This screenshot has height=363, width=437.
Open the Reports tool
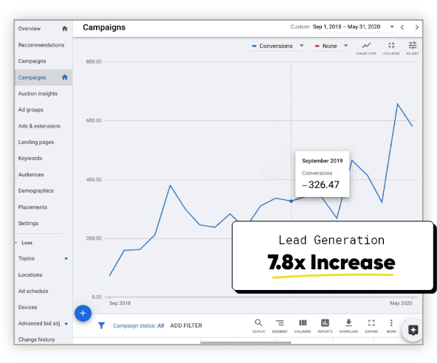(325, 325)
